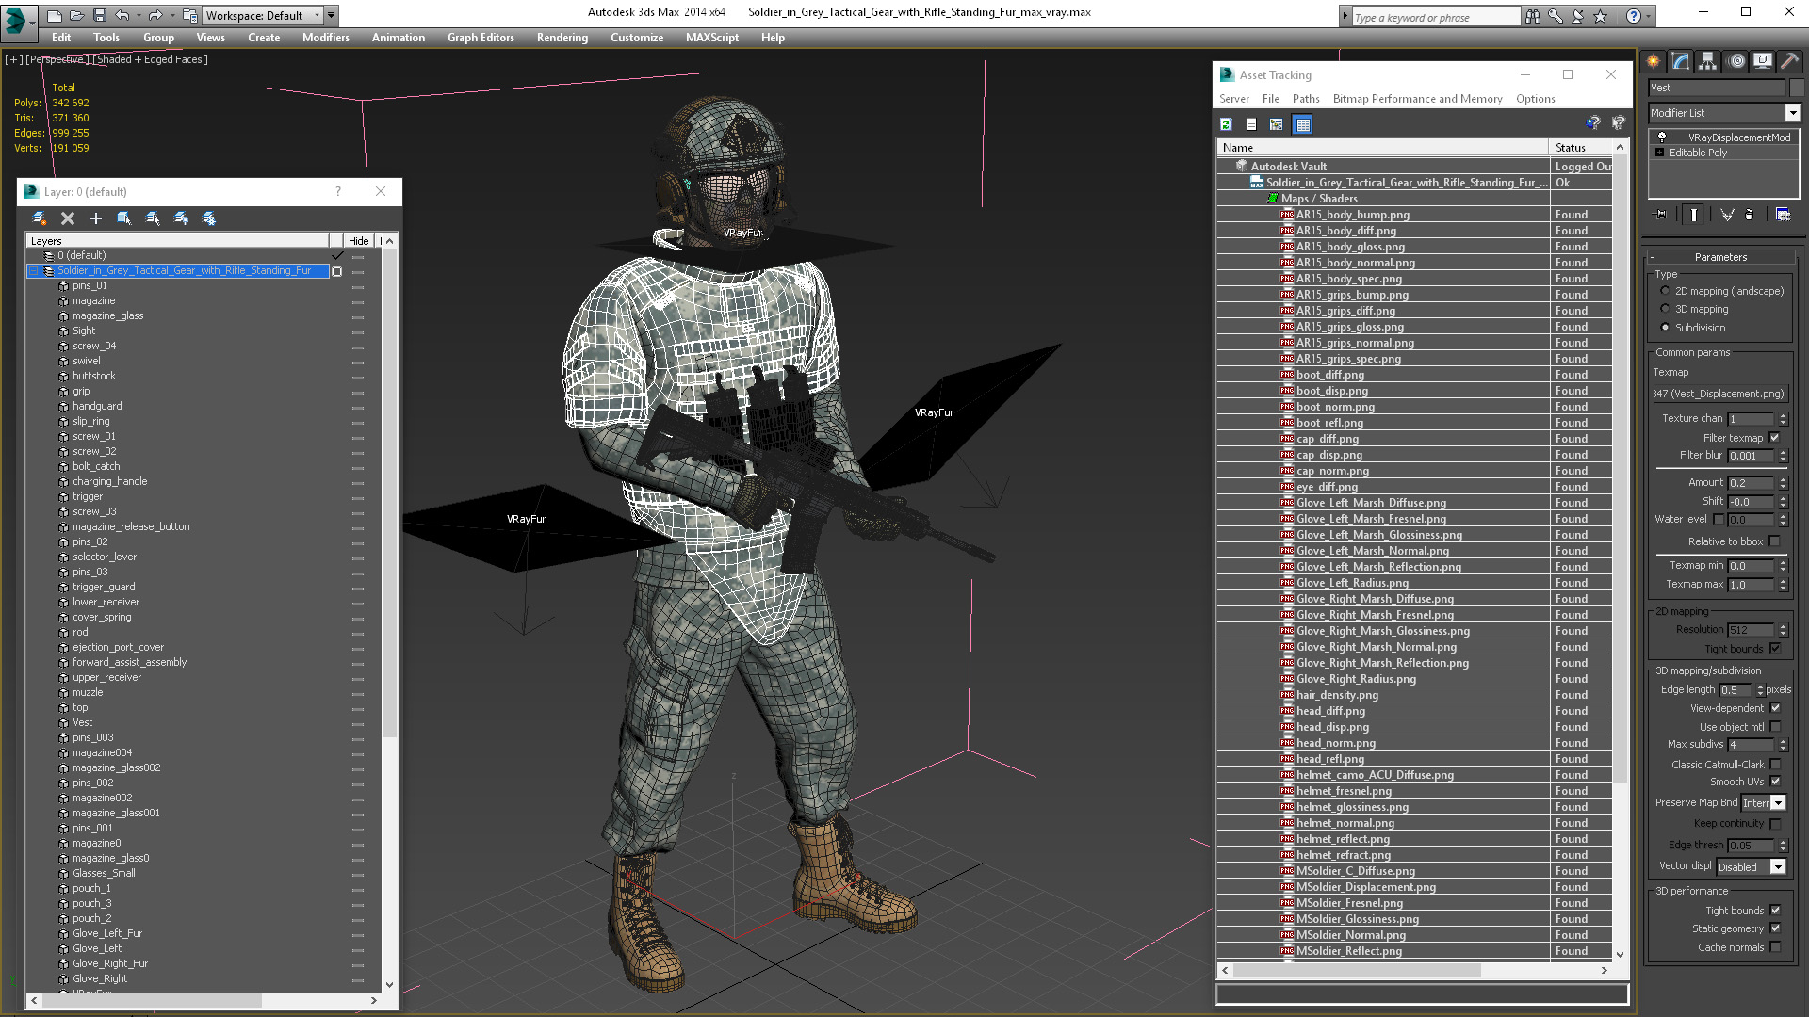Open the Graph Editors menu
This screenshot has width=1809, height=1017.
(481, 38)
